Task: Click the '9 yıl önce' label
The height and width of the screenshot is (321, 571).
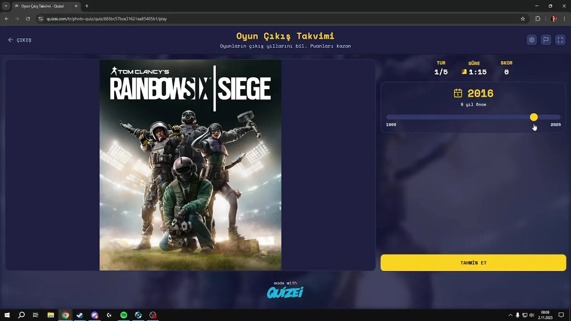Action: [x=473, y=104]
